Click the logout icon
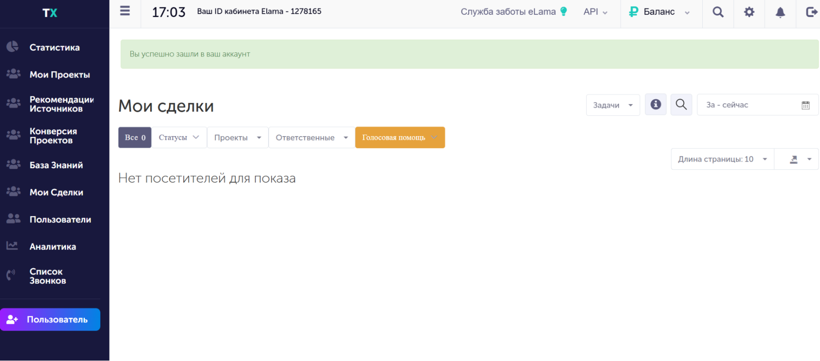The image size is (820, 361). 811,12
